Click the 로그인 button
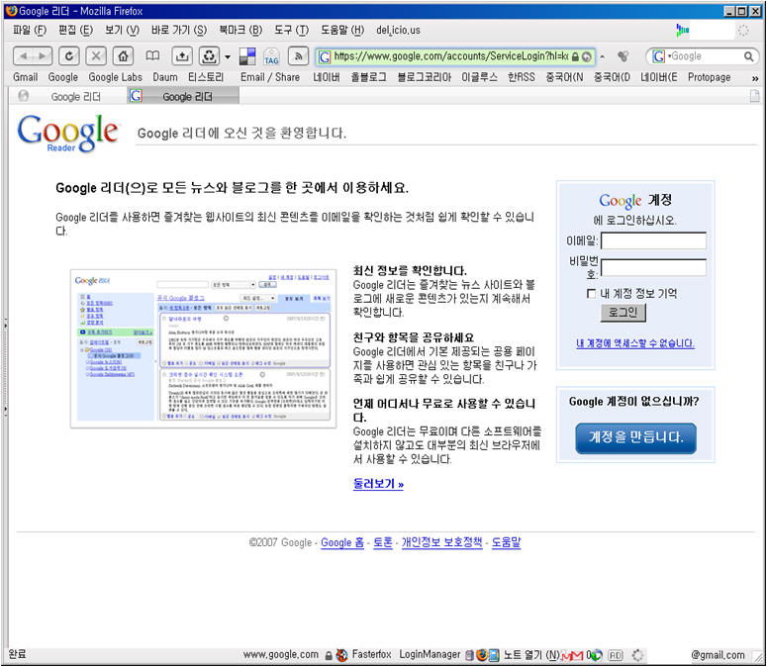Image resolution: width=767 pixels, height=666 pixels. click(623, 313)
